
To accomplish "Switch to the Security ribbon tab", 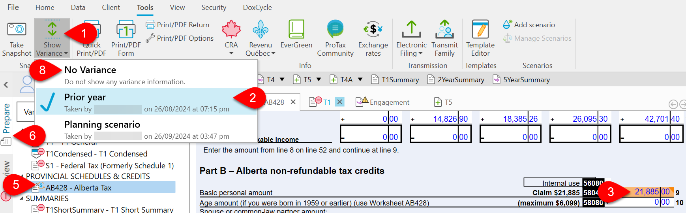I will coord(214,8).
